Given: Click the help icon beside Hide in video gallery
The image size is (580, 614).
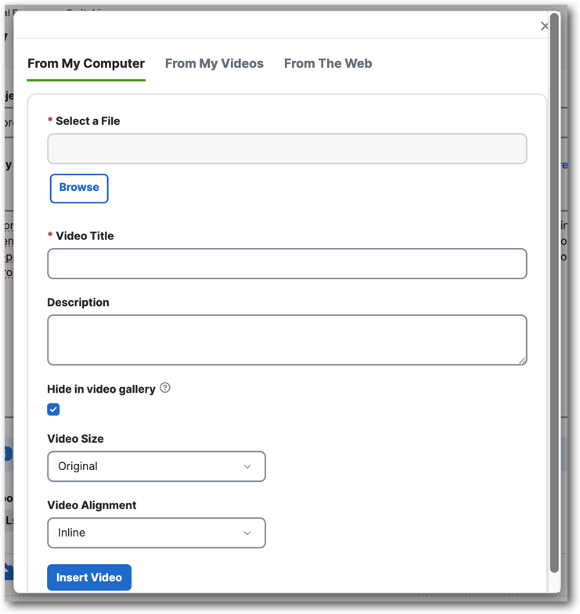Looking at the screenshot, I should (165, 388).
